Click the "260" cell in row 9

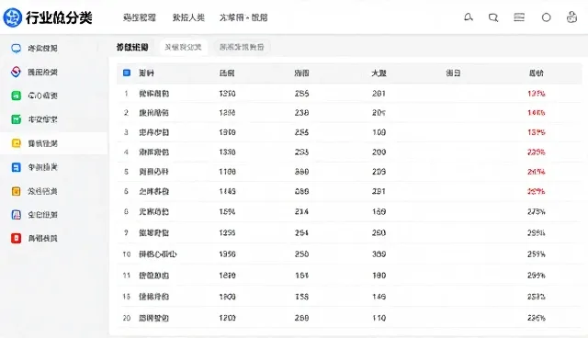[379, 232]
